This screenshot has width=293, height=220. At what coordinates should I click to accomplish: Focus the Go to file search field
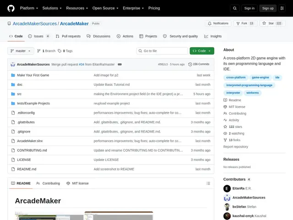pos(162,51)
